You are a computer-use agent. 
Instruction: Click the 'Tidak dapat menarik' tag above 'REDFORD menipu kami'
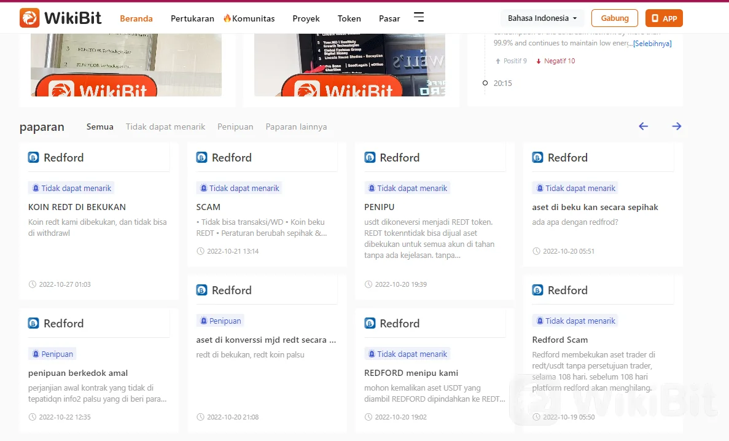click(407, 354)
